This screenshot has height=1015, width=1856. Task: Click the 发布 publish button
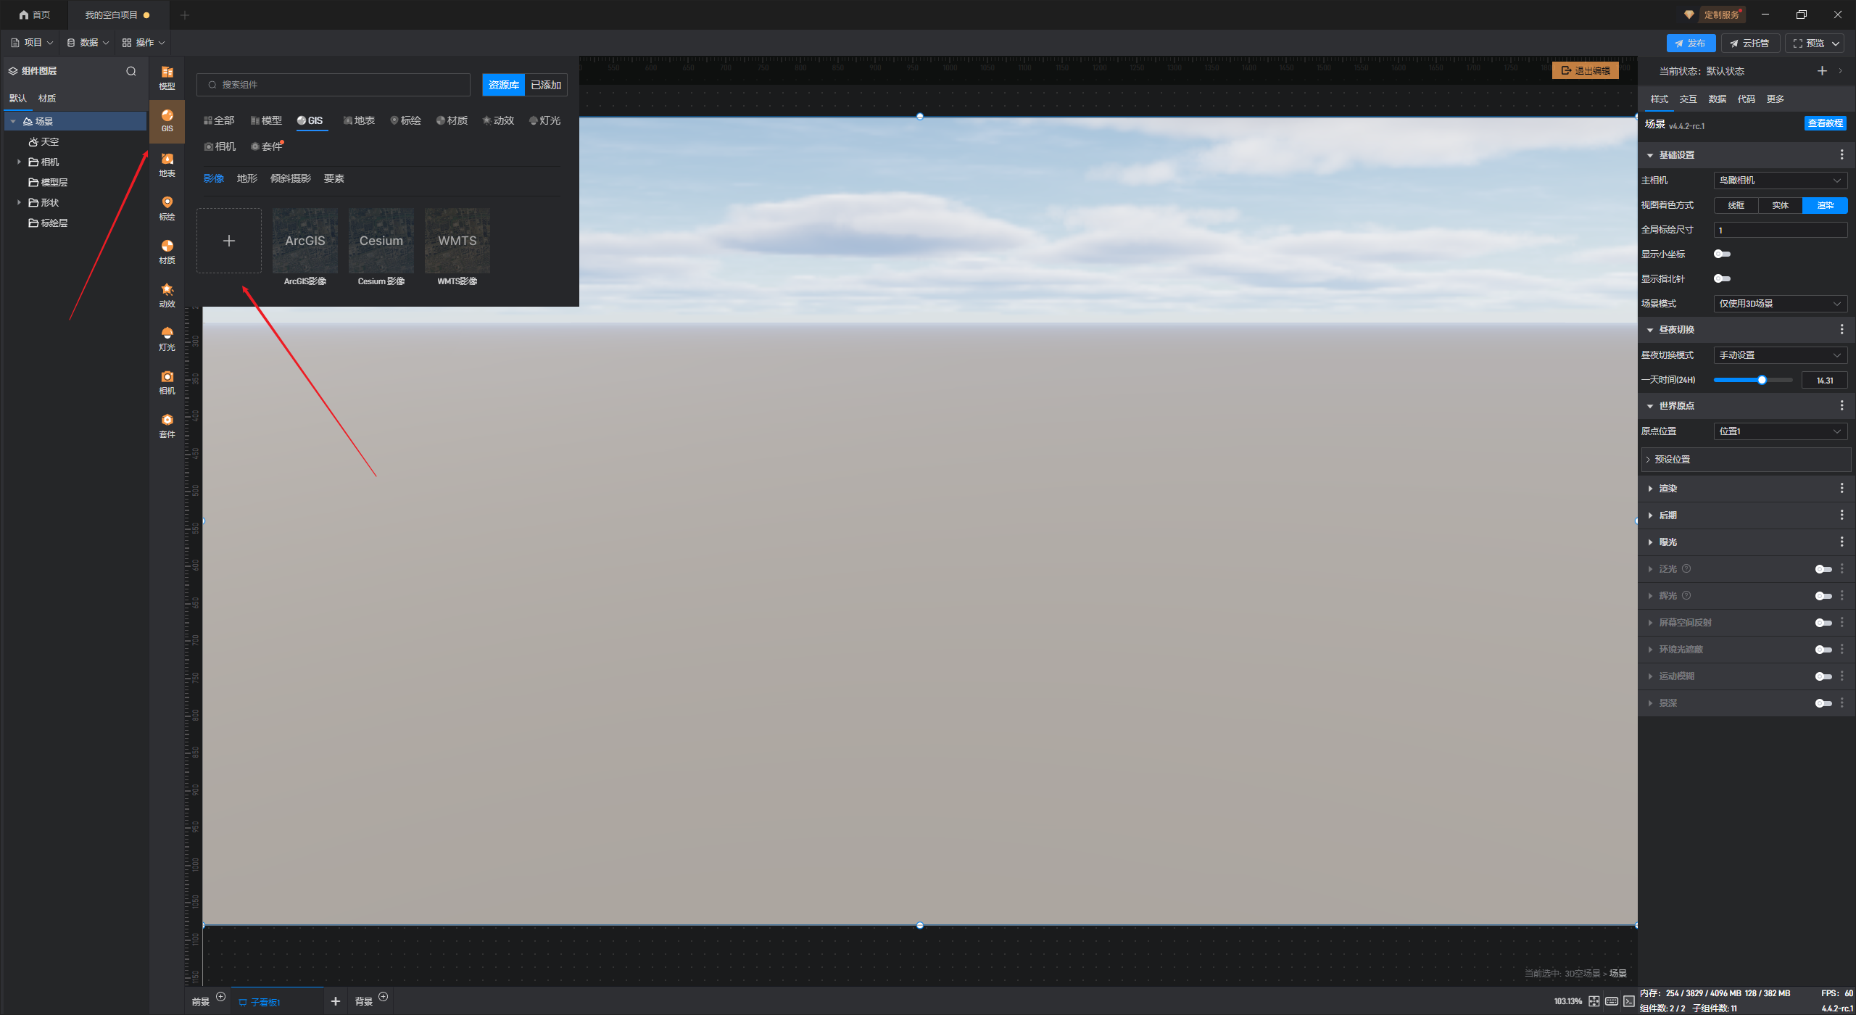[1690, 43]
